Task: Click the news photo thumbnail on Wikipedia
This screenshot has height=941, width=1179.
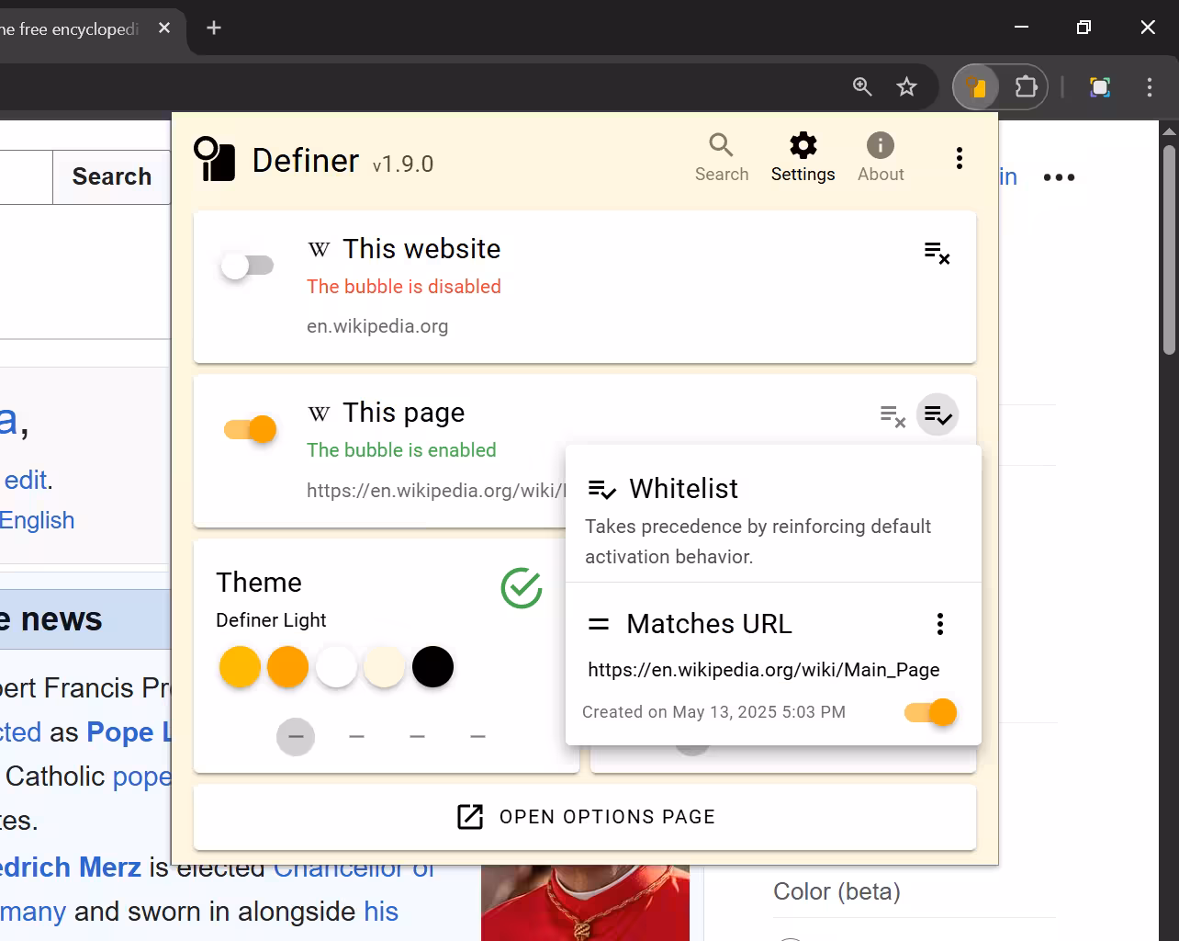Action: pos(585,903)
